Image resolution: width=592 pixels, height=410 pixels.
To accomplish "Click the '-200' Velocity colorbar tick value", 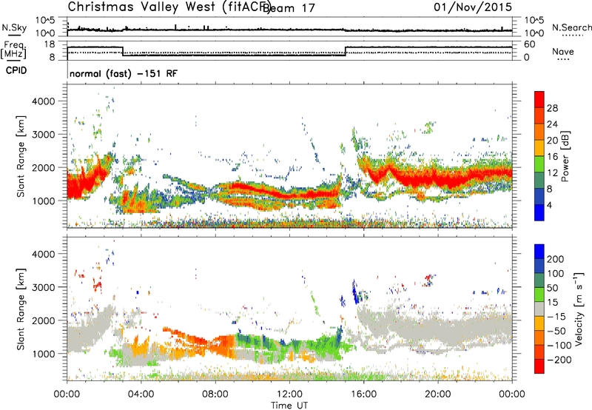I will coord(559,360).
